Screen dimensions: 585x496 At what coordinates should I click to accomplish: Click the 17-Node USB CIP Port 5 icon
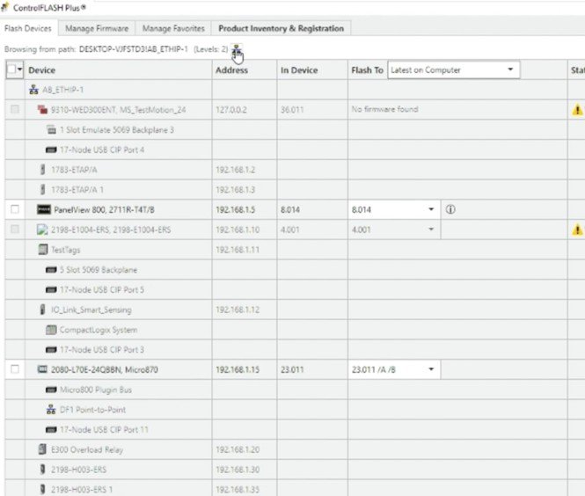pos(51,289)
